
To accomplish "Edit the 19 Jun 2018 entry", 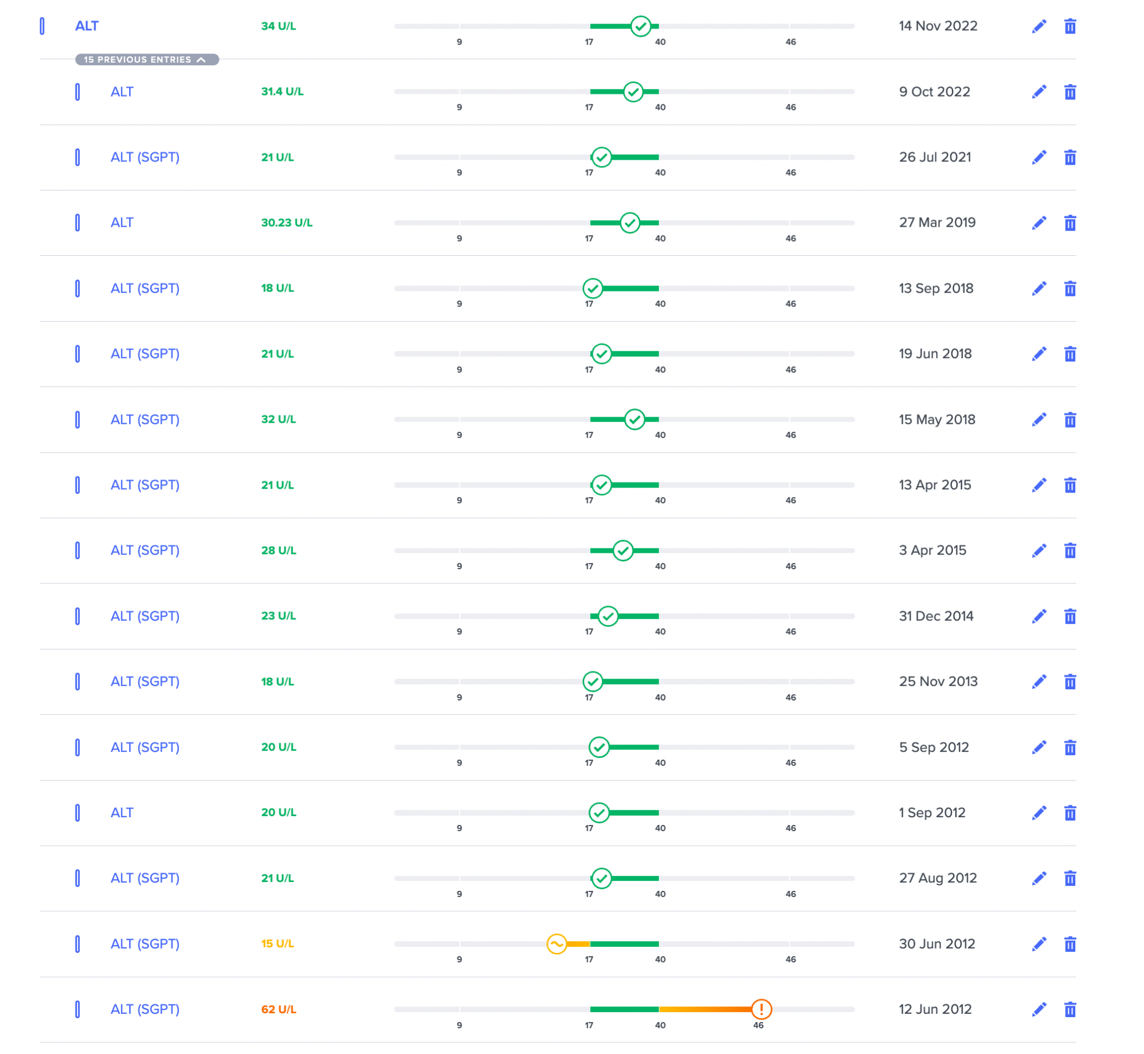I will [x=1039, y=354].
